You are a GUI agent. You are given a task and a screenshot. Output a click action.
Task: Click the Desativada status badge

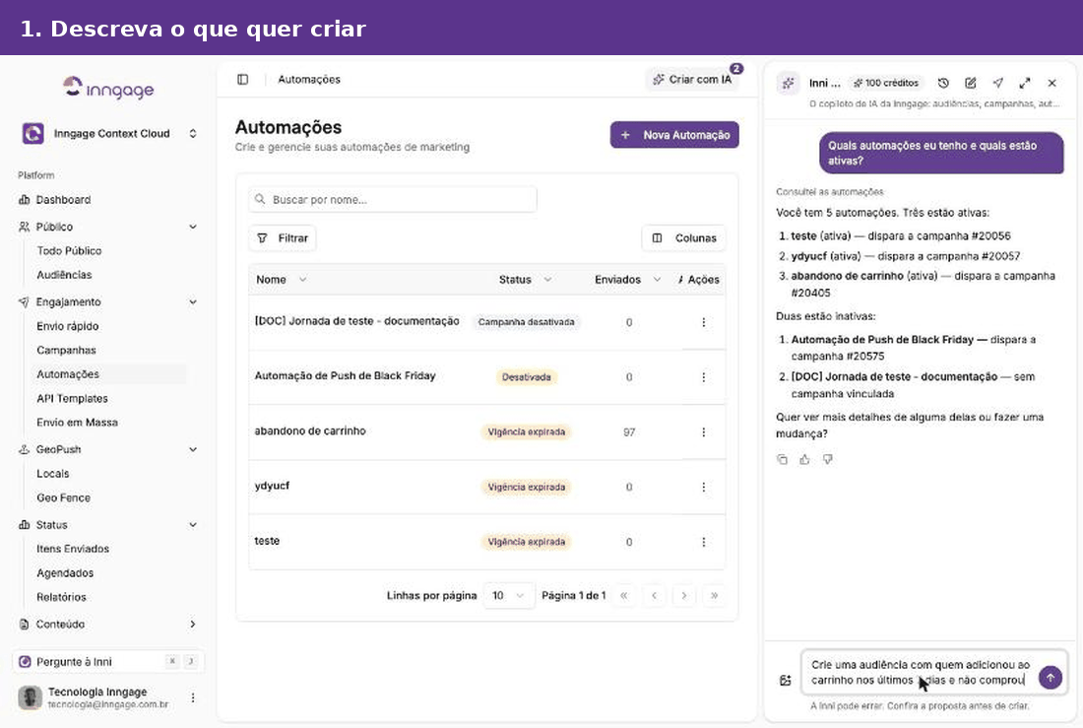click(x=527, y=376)
